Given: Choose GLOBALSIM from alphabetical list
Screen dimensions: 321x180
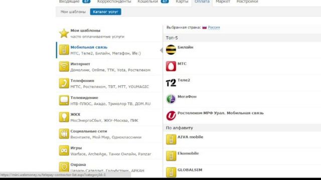Looking at the screenshot, I should pyautogui.click(x=190, y=170).
